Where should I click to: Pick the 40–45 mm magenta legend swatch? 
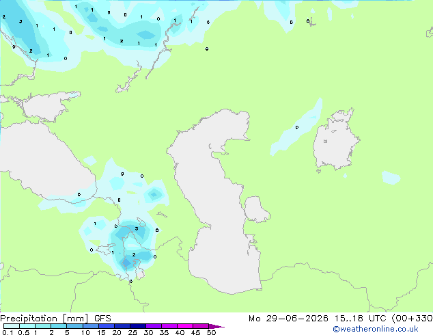185,326
